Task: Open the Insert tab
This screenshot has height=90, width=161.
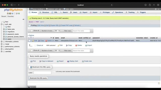Action: pos(74,12)
